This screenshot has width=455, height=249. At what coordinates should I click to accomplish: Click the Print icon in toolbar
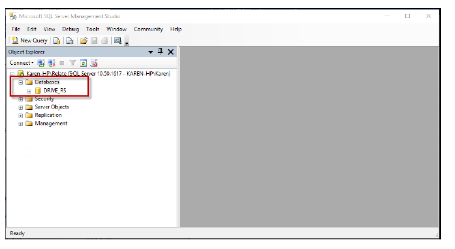[105, 41]
